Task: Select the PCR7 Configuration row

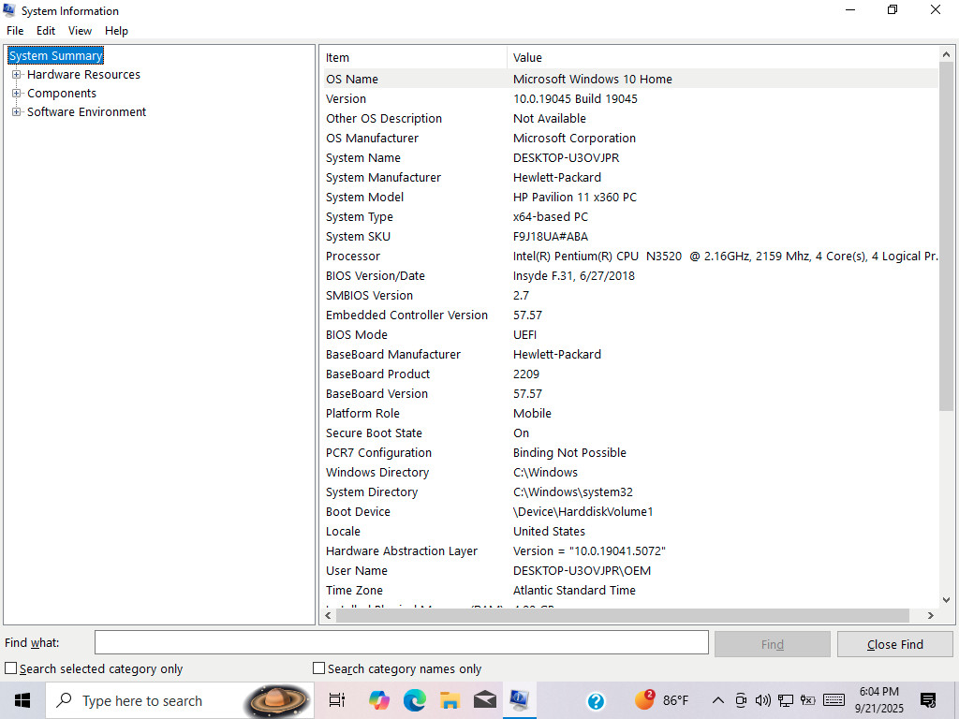Action: point(630,452)
